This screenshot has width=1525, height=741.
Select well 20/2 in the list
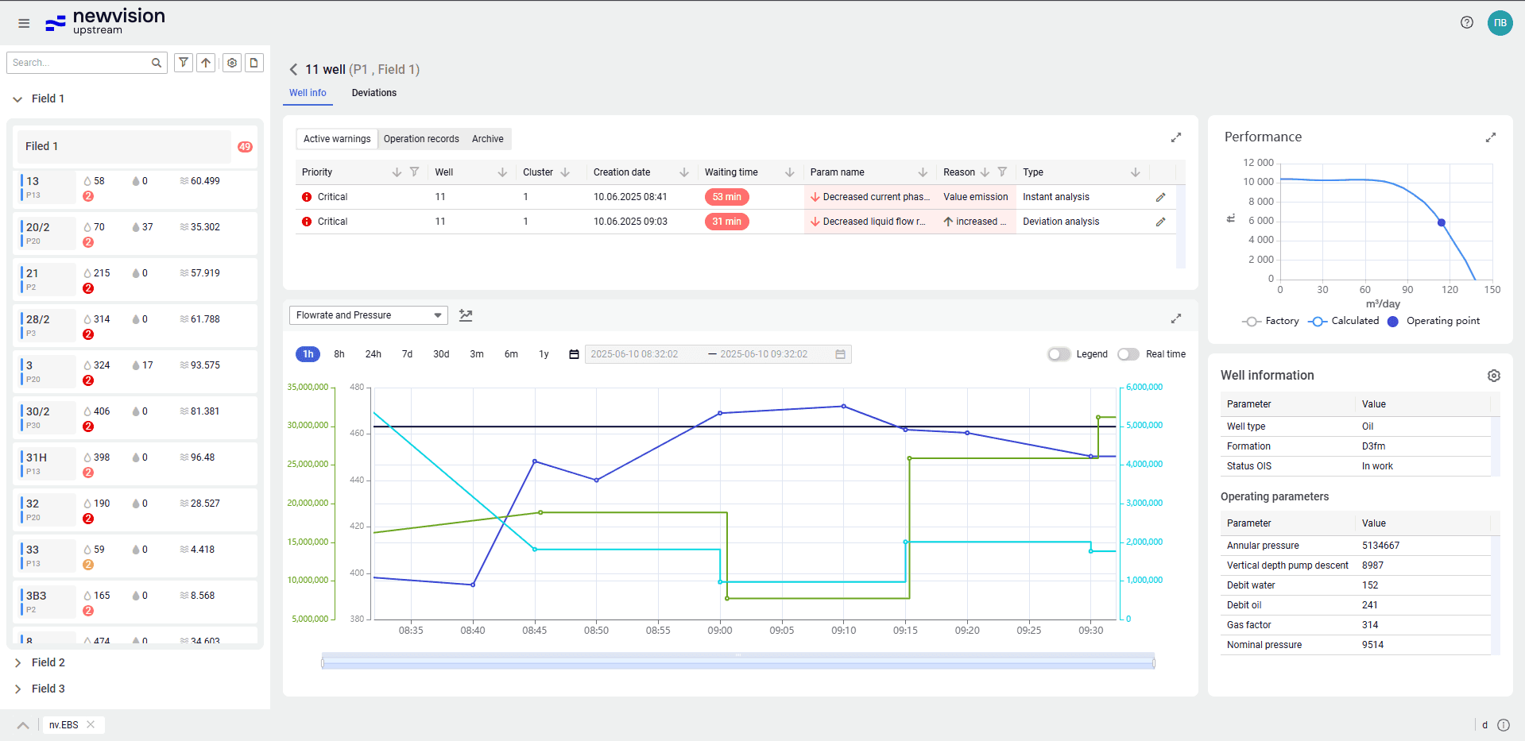coord(135,233)
